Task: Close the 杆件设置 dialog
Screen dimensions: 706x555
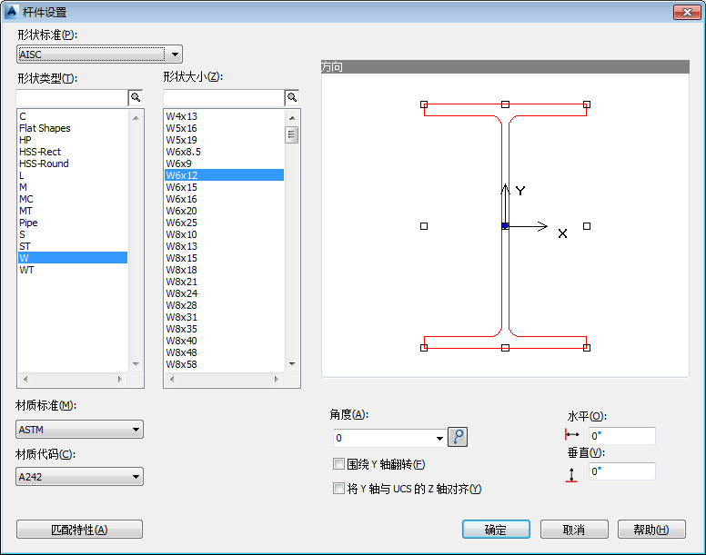Action: click(687, 12)
